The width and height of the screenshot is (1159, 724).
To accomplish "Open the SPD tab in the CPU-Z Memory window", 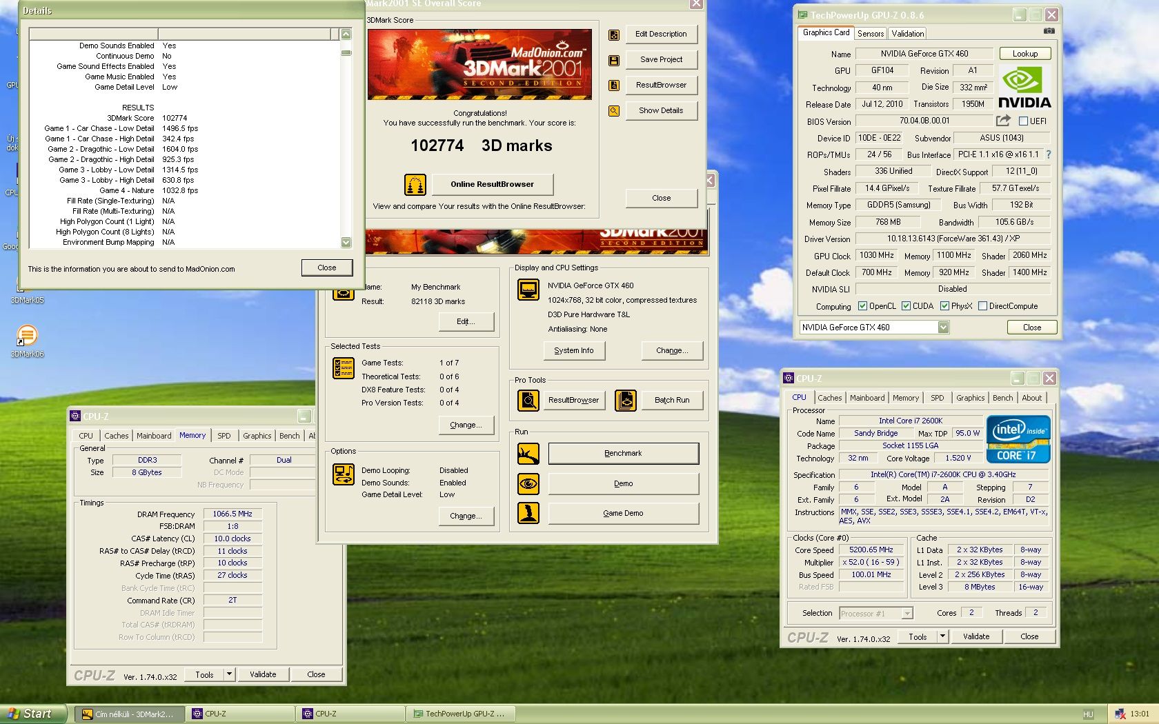I will point(224,436).
